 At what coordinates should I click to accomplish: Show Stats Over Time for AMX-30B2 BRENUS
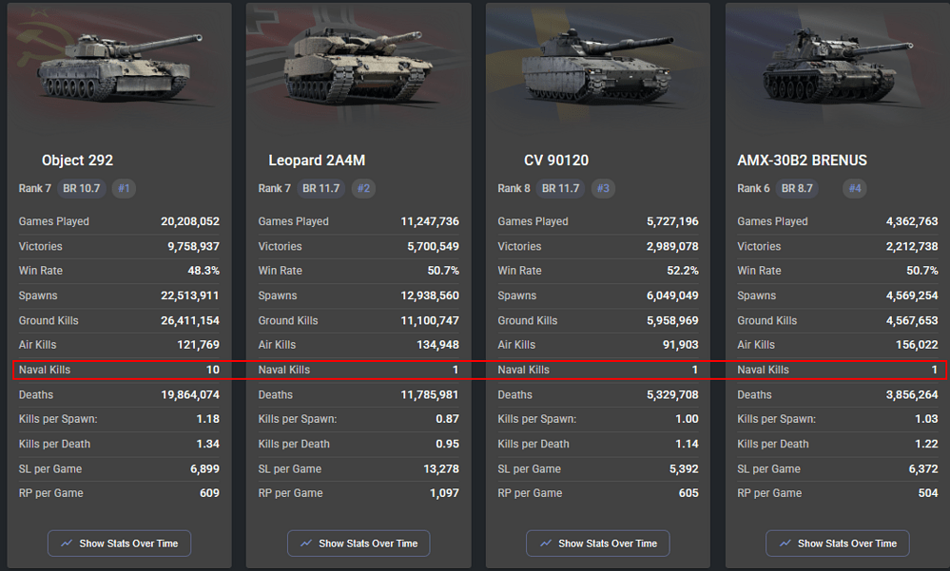tap(837, 543)
